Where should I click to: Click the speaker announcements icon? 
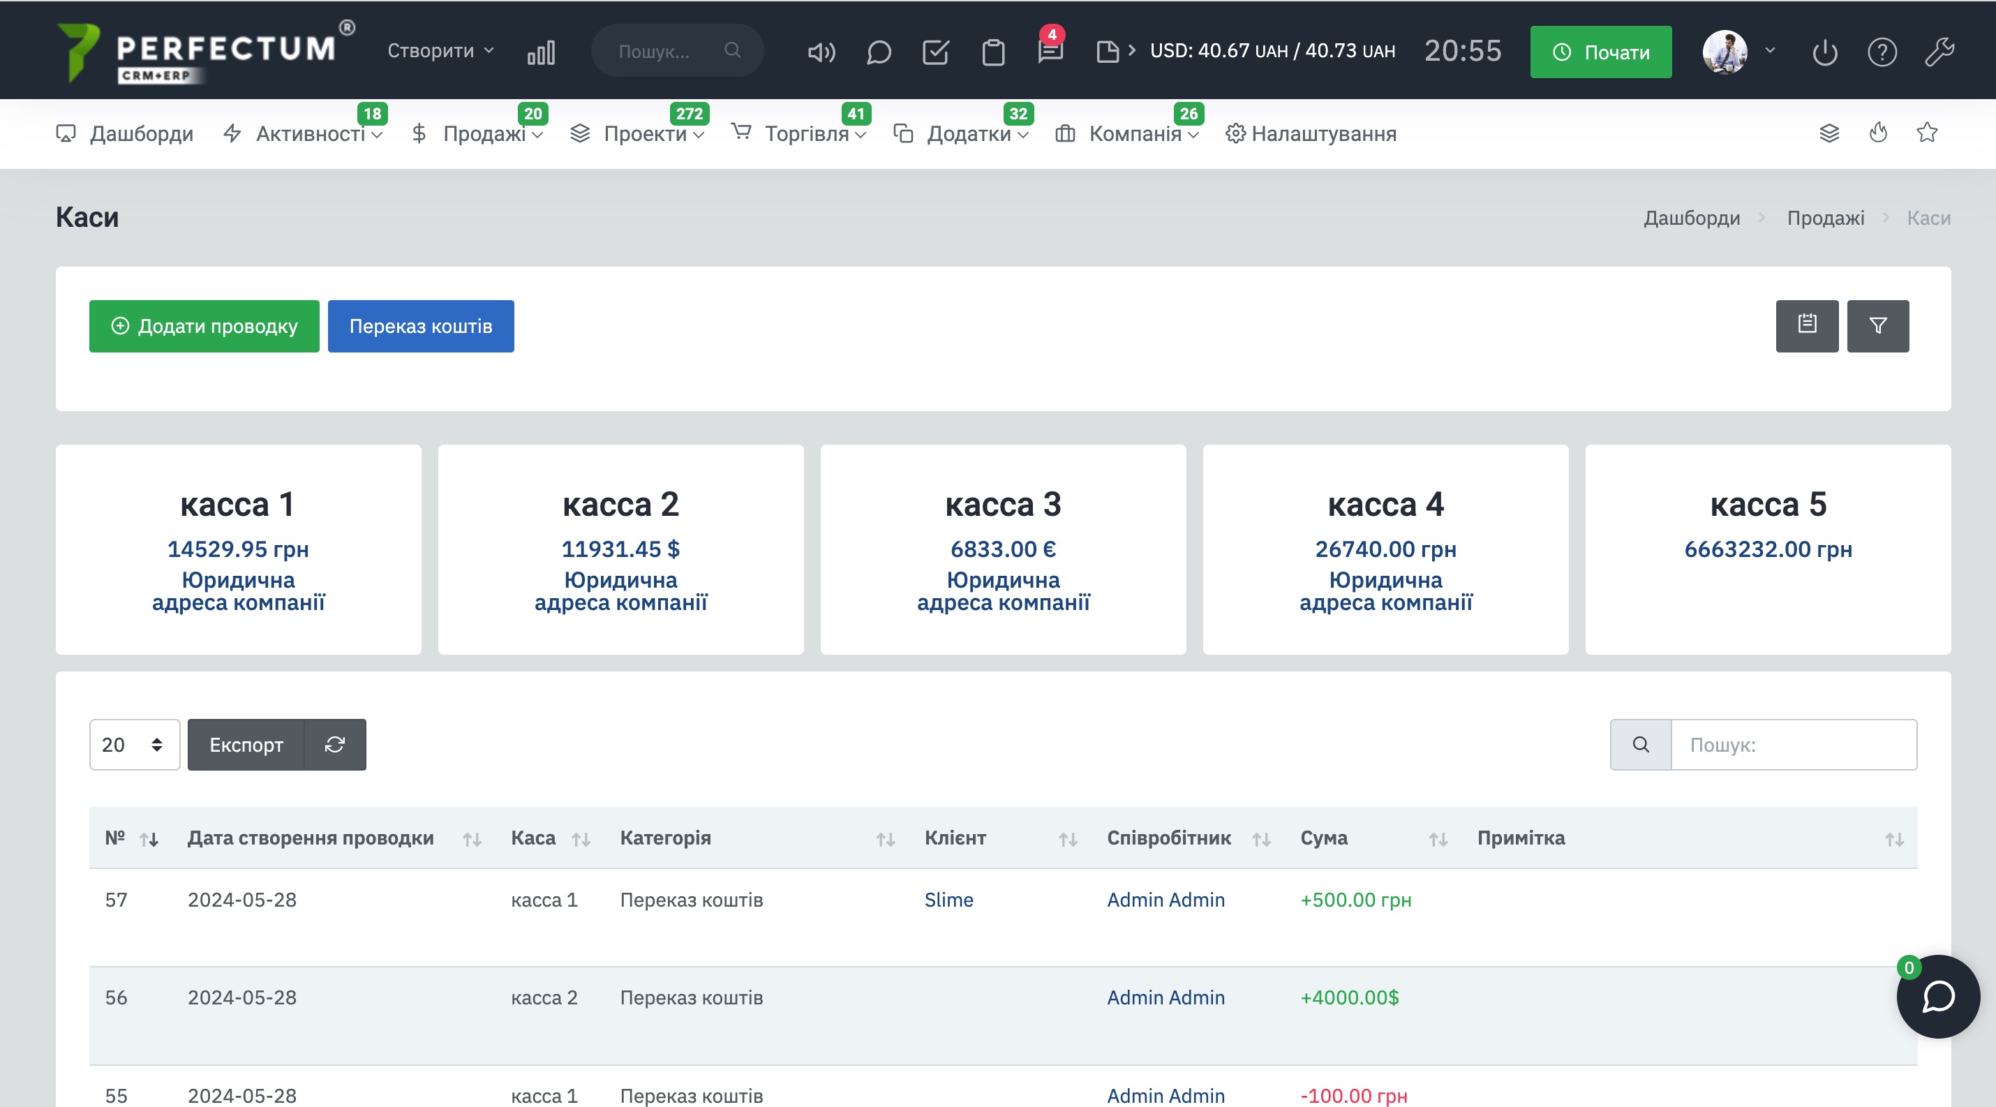[x=821, y=52]
